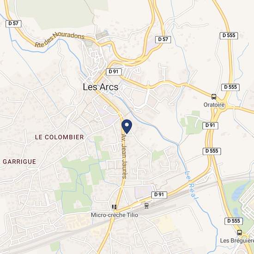Open the Micro-crèche Tilio text label
This screenshot has height=254, width=254.
(115, 215)
